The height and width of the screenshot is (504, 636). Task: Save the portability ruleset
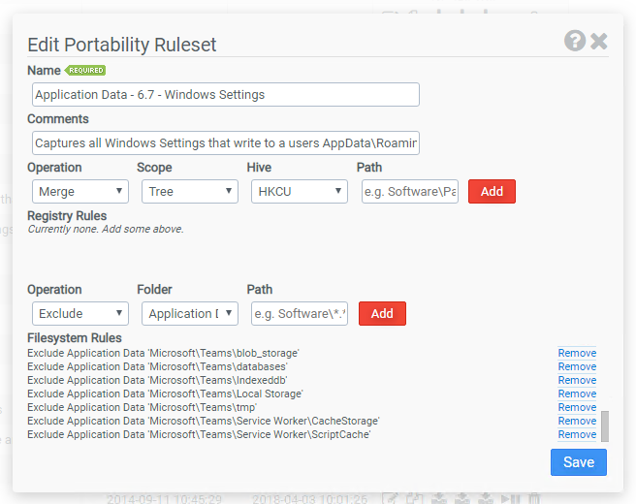[x=579, y=462]
